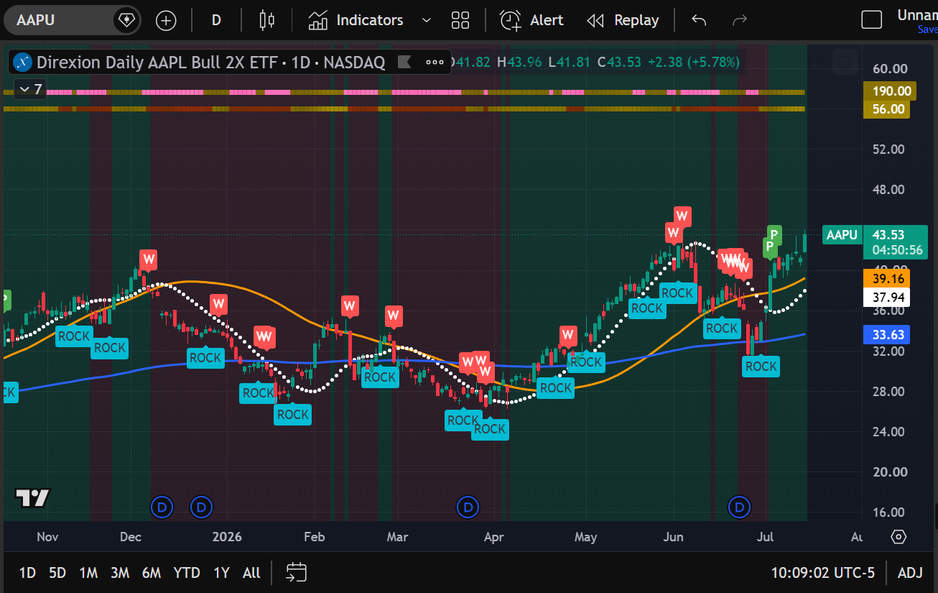
Task: Toggle the ADJ adjusted-price setting
Action: click(910, 573)
